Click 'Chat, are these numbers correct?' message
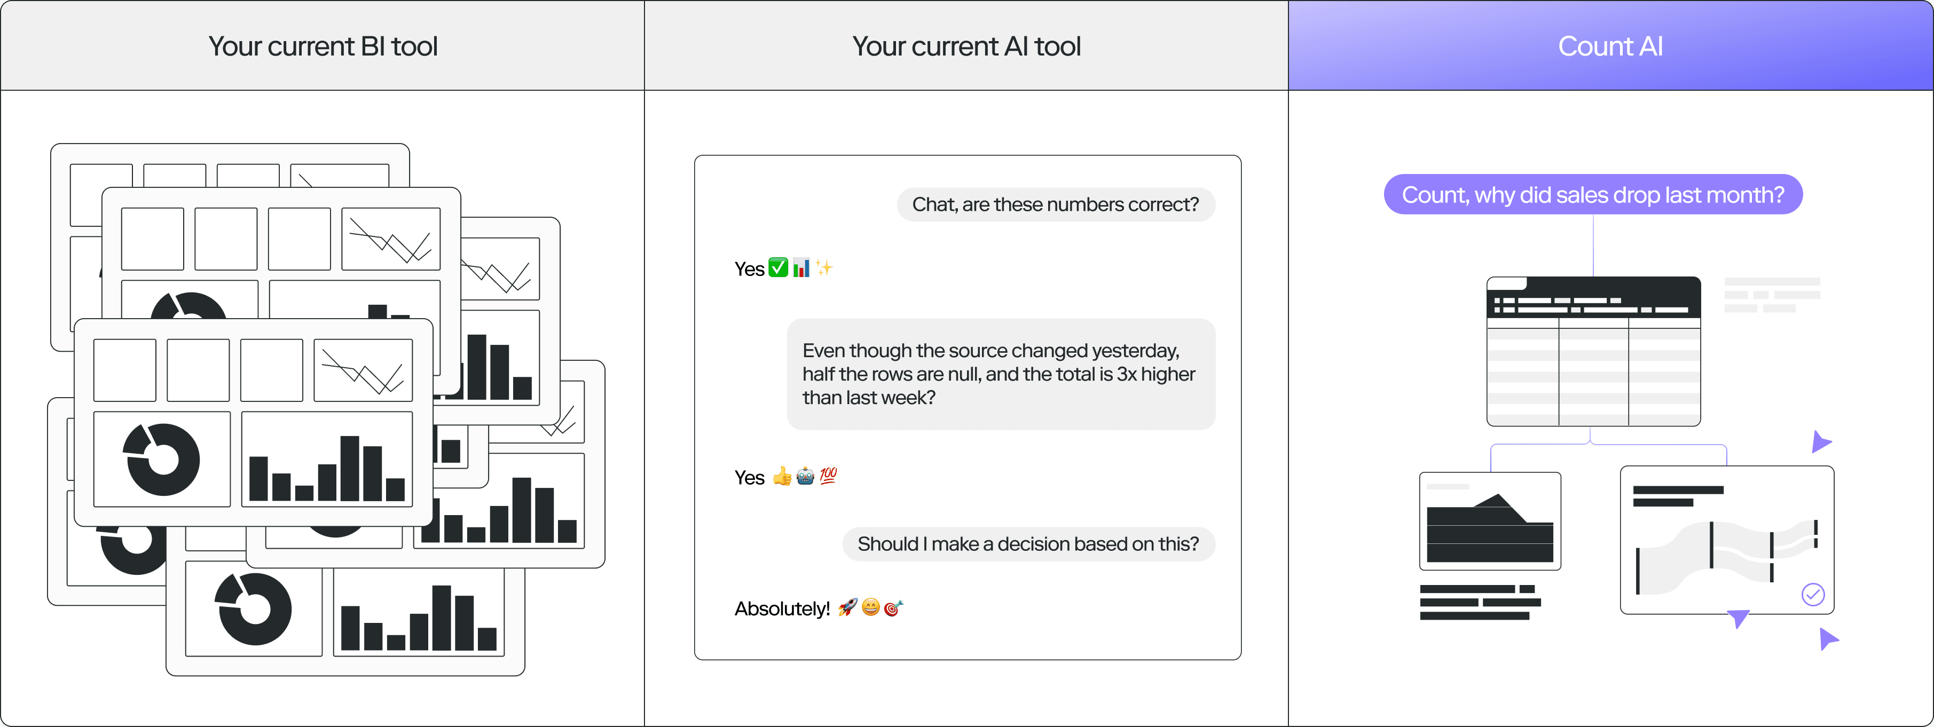Screen dimensions: 1934x727 (x=1055, y=205)
